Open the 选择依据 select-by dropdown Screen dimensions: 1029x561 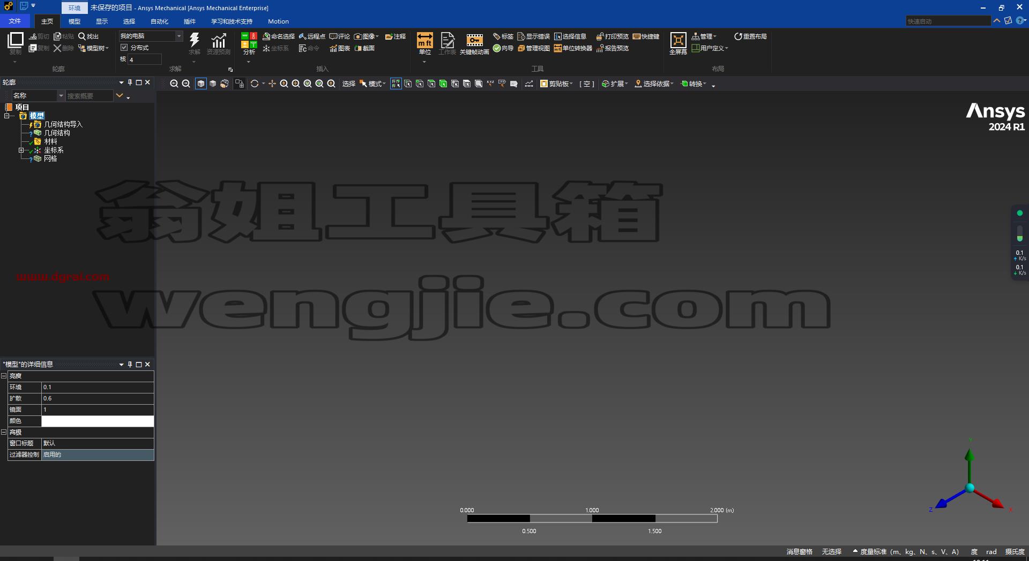point(654,84)
